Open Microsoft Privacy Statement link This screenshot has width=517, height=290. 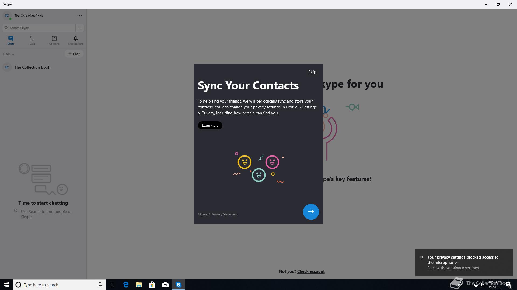218,214
